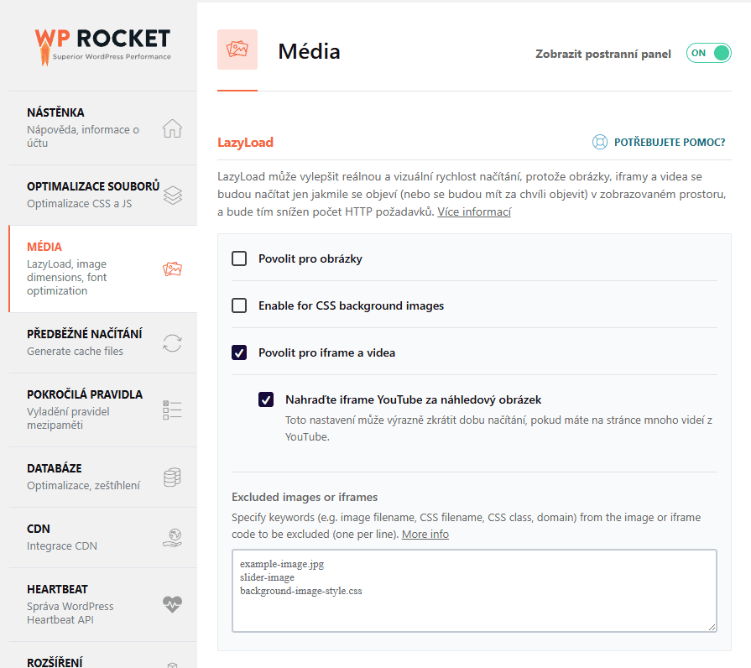Image resolution: width=751 pixels, height=668 pixels.
Task: Click the "background-image-style.css" line in textarea
Action: click(x=300, y=591)
